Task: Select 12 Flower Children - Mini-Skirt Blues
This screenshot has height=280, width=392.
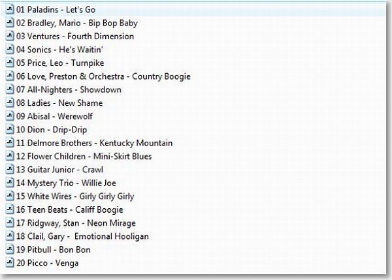Action: click(84, 157)
